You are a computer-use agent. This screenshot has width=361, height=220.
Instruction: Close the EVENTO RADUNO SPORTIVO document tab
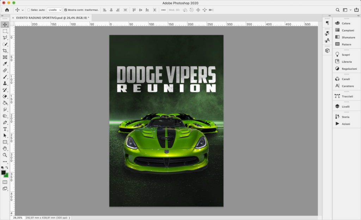click(x=13, y=18)
